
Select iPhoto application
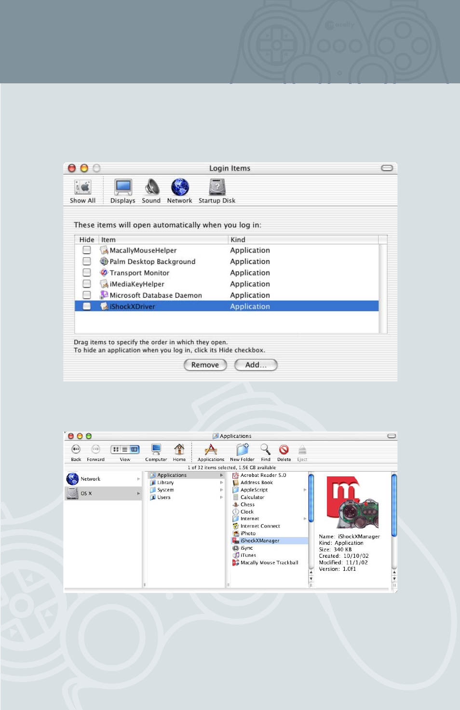[248, 533]
